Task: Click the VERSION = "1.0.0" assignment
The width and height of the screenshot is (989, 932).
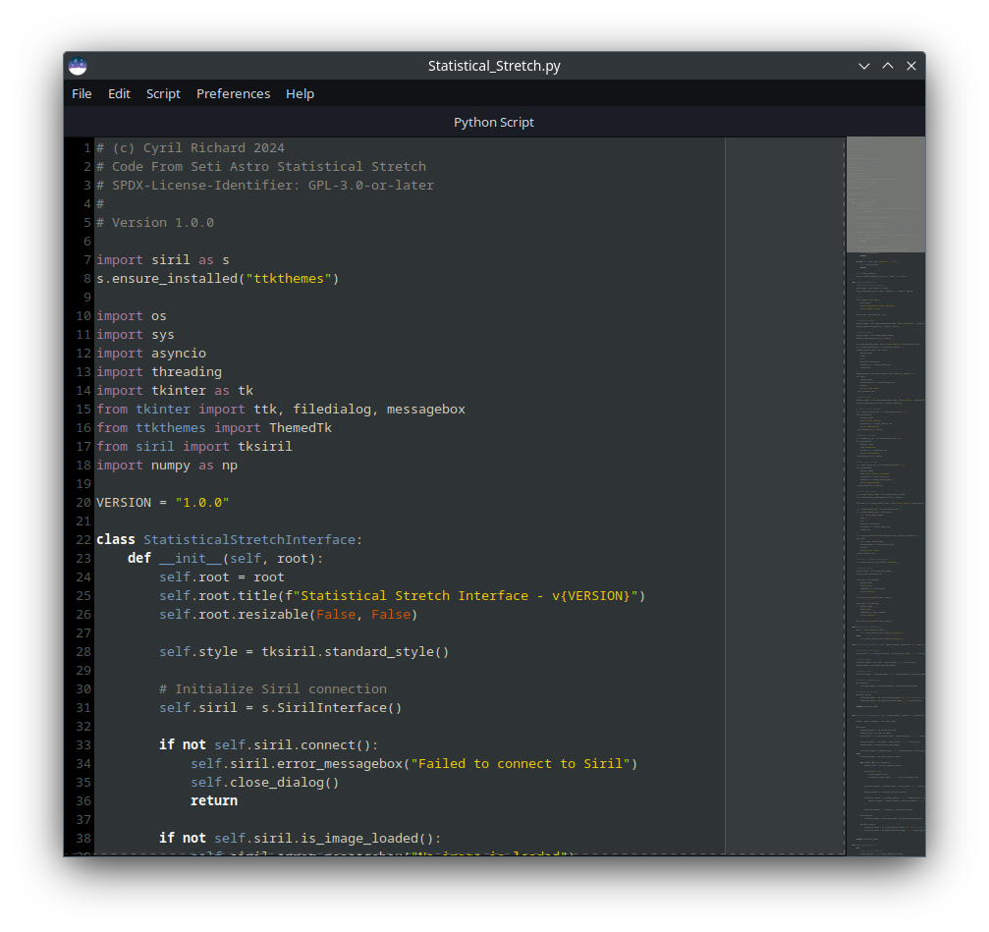Action: 163,503
